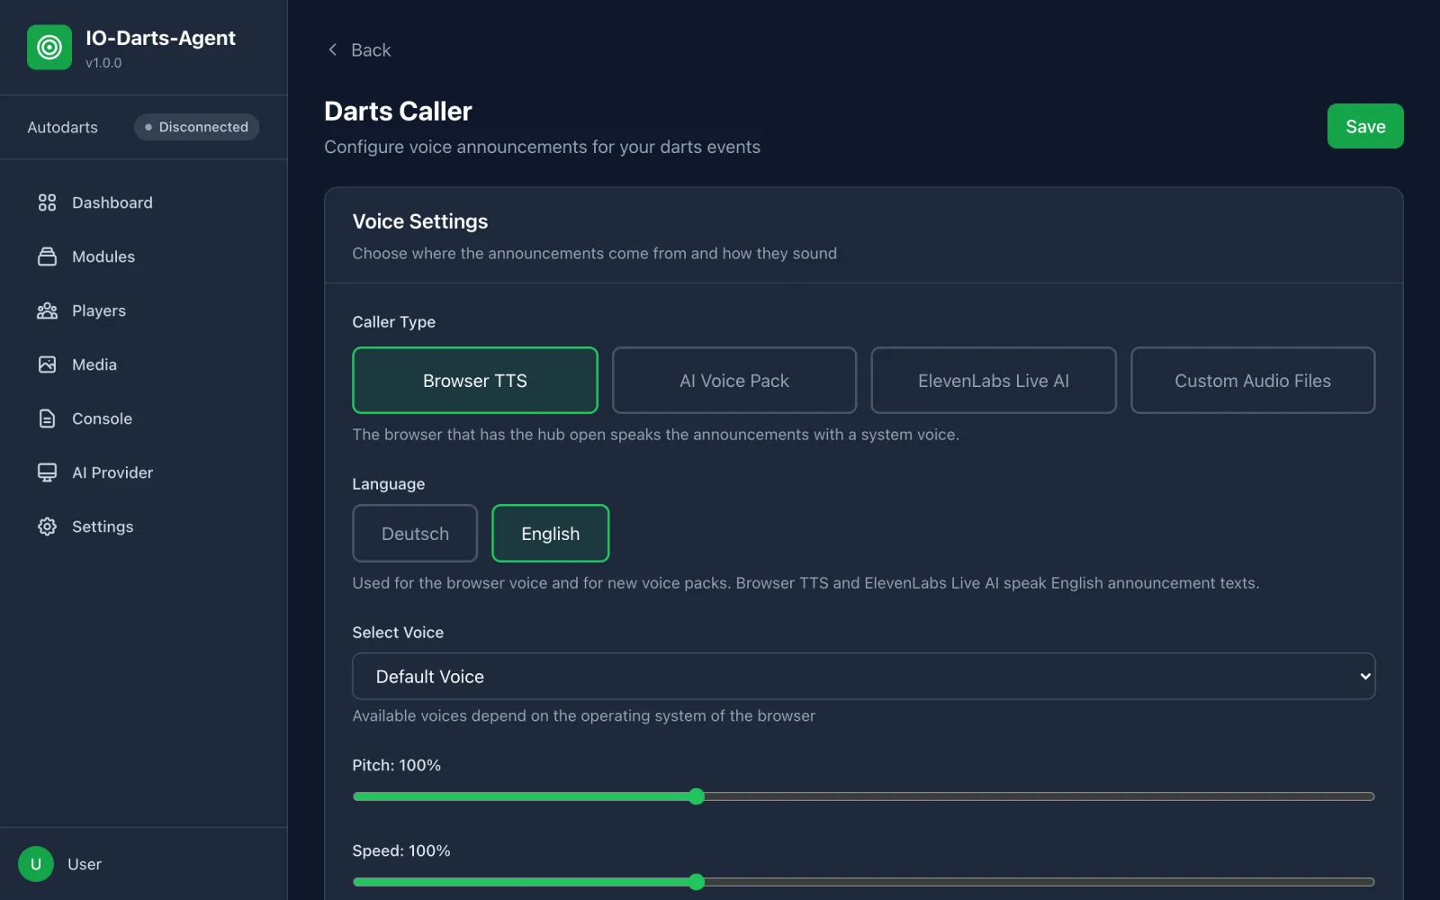Choose Custom Audio Files caller type
The image size is (1440, 900).
[x=1253, y=381]
